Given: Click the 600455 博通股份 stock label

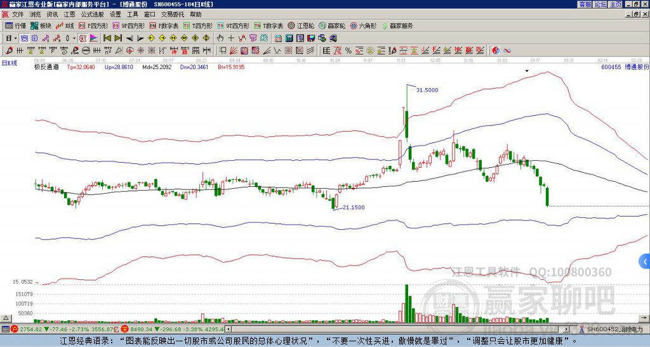Looking at the screenshot, I should click(x=625, y=66).
